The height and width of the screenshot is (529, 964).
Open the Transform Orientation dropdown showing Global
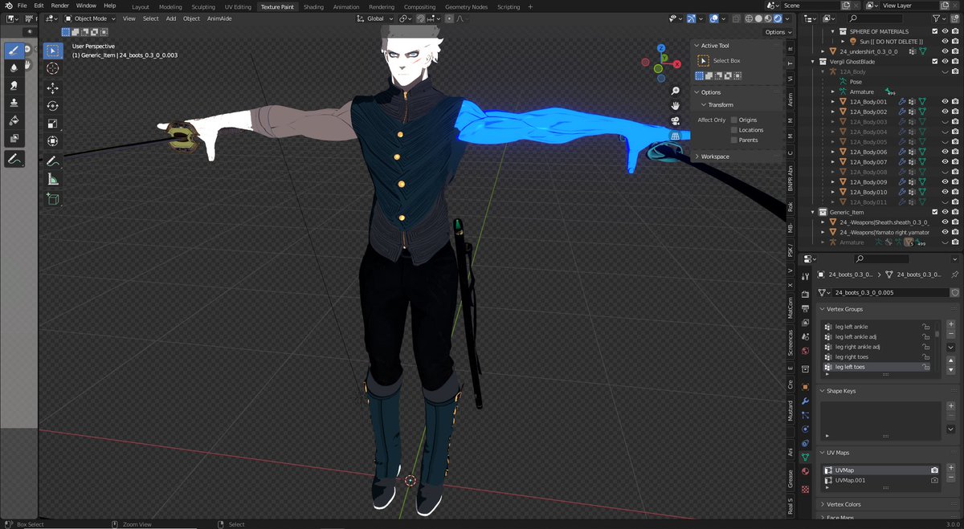374,18
